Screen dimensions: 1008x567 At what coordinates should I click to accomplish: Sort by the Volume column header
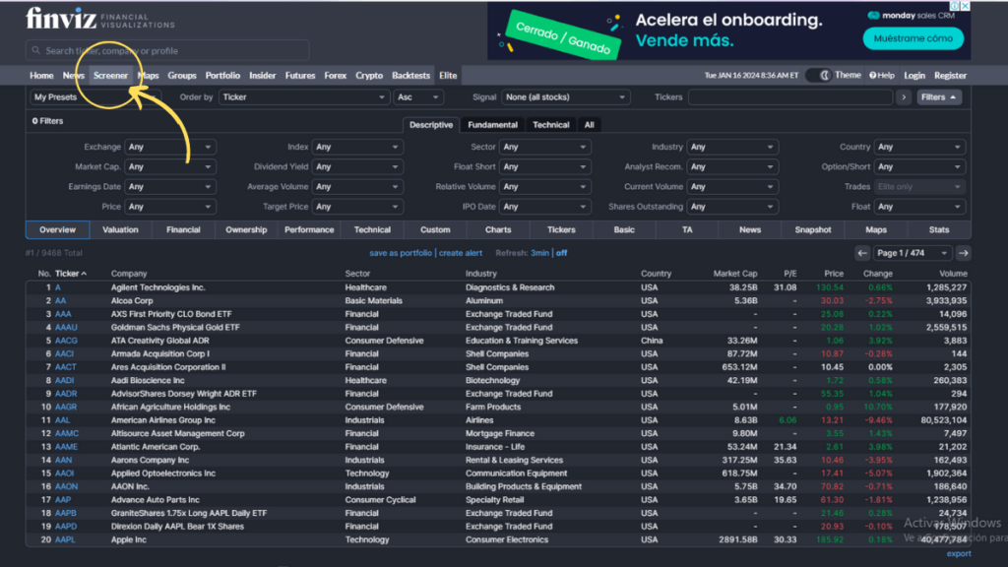953,274
